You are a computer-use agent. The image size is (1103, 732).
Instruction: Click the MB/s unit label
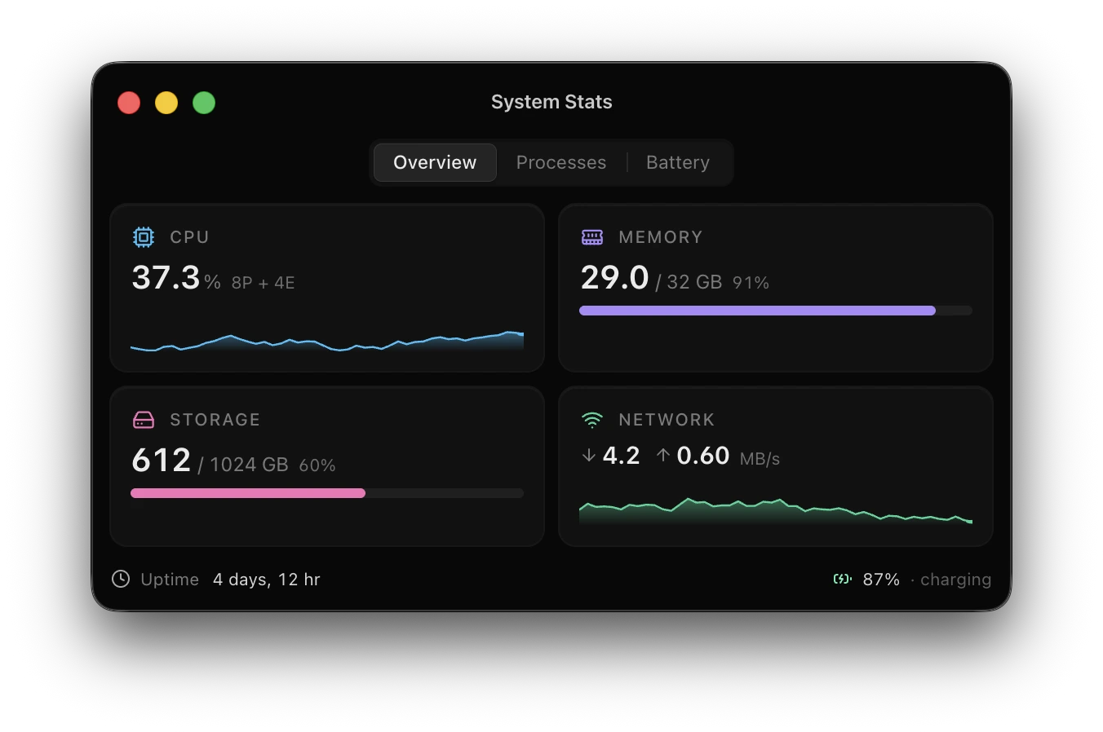pos(760,459)
